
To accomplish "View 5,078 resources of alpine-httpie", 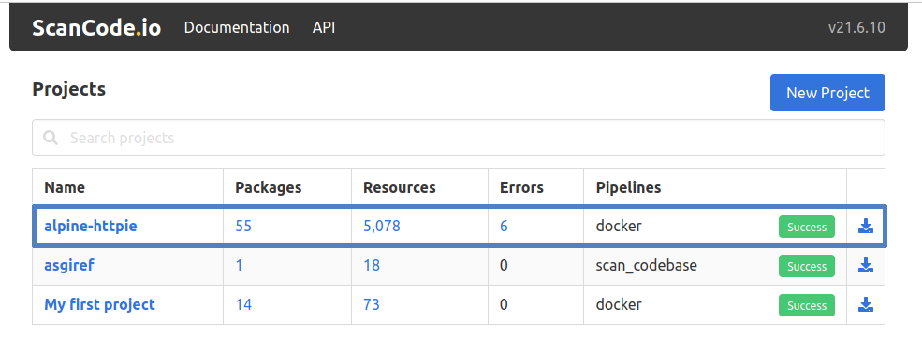I will pos(382,227).
